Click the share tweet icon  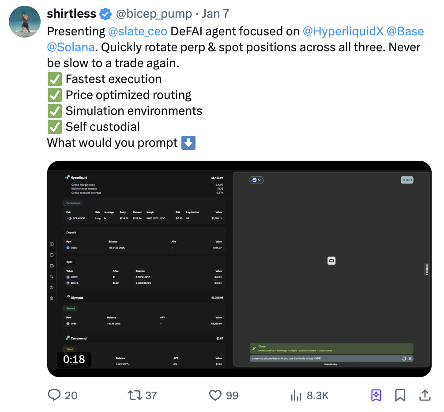[x=425, y=395]
